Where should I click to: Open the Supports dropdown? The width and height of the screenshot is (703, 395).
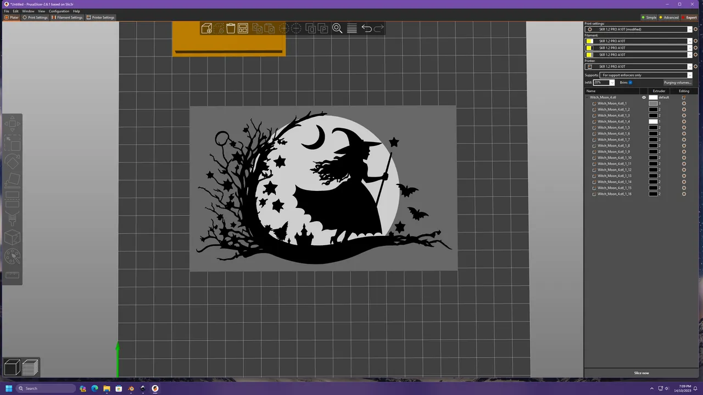[x=645, y=75]
